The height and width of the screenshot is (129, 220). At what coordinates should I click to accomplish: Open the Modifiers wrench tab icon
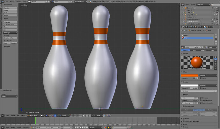click(200, 27)
